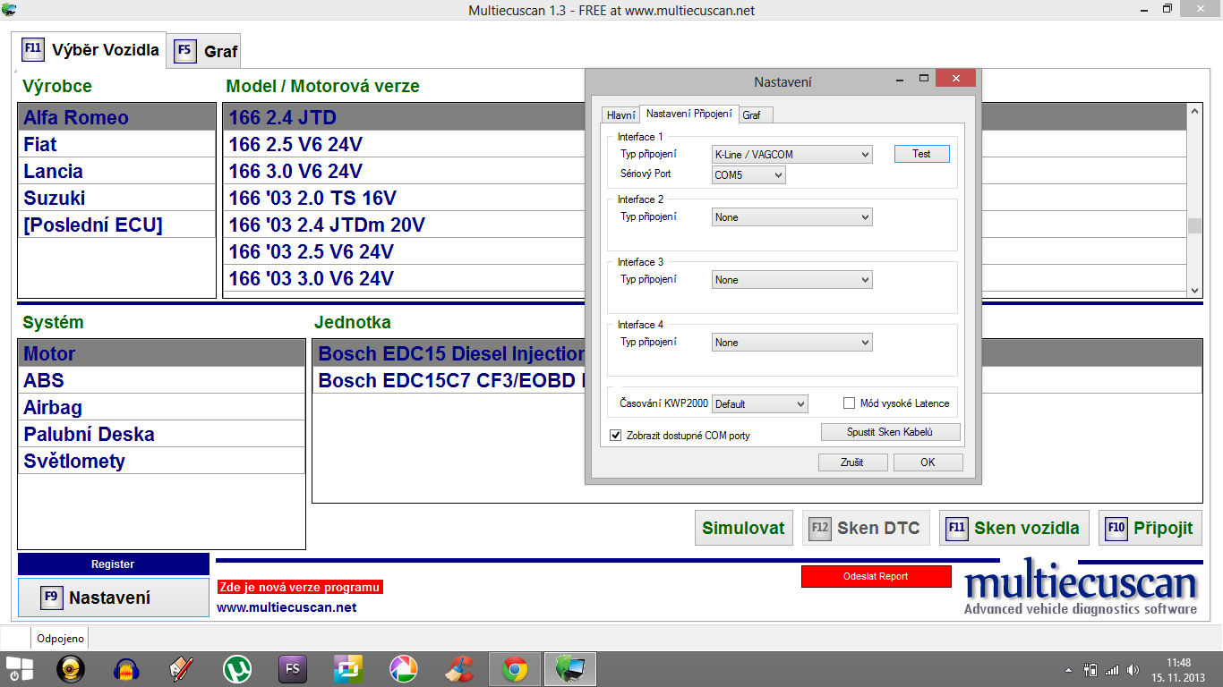1223x687 pixels.
Task: Open CCleaner from the taskbar
Action: pyautogui.click(x=458, y=669)
